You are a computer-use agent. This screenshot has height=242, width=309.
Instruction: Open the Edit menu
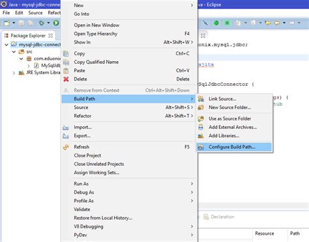click(19, 13)
